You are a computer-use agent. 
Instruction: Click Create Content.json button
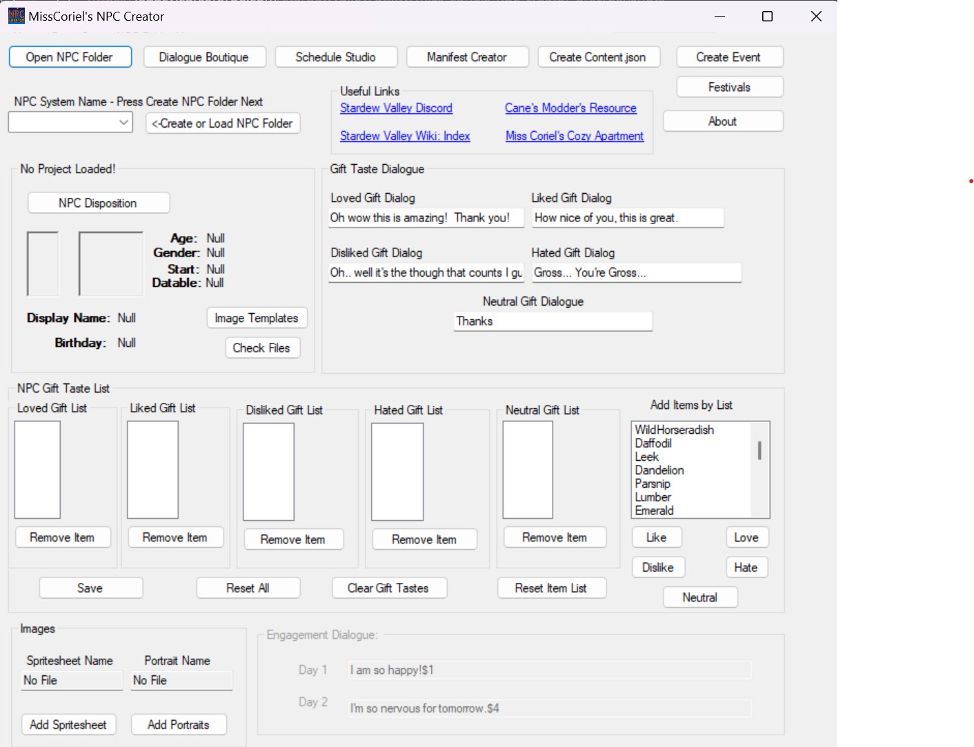[x=599, y=57]
